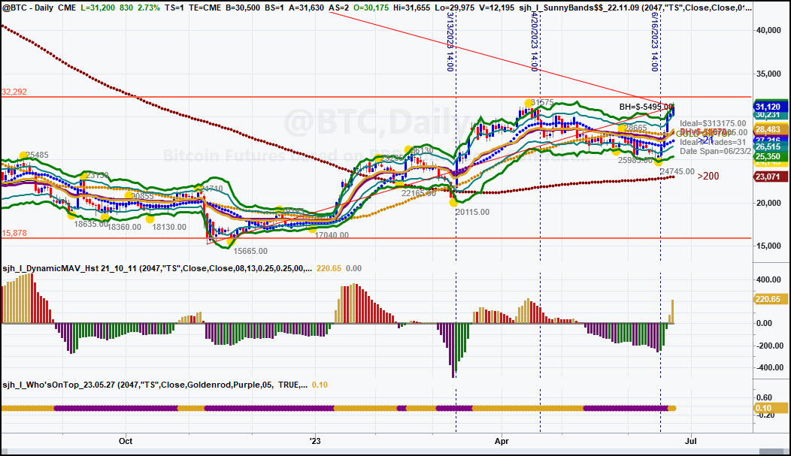The height and width of the screenshot is (456, 791).
Task: Click the @BTC - Daily CME chart title
Action: pyautogui.click(x=39, y=8)
